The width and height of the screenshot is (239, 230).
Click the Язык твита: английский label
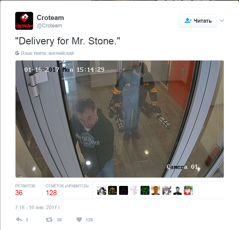pyautogui.click(x=47, y=53)
